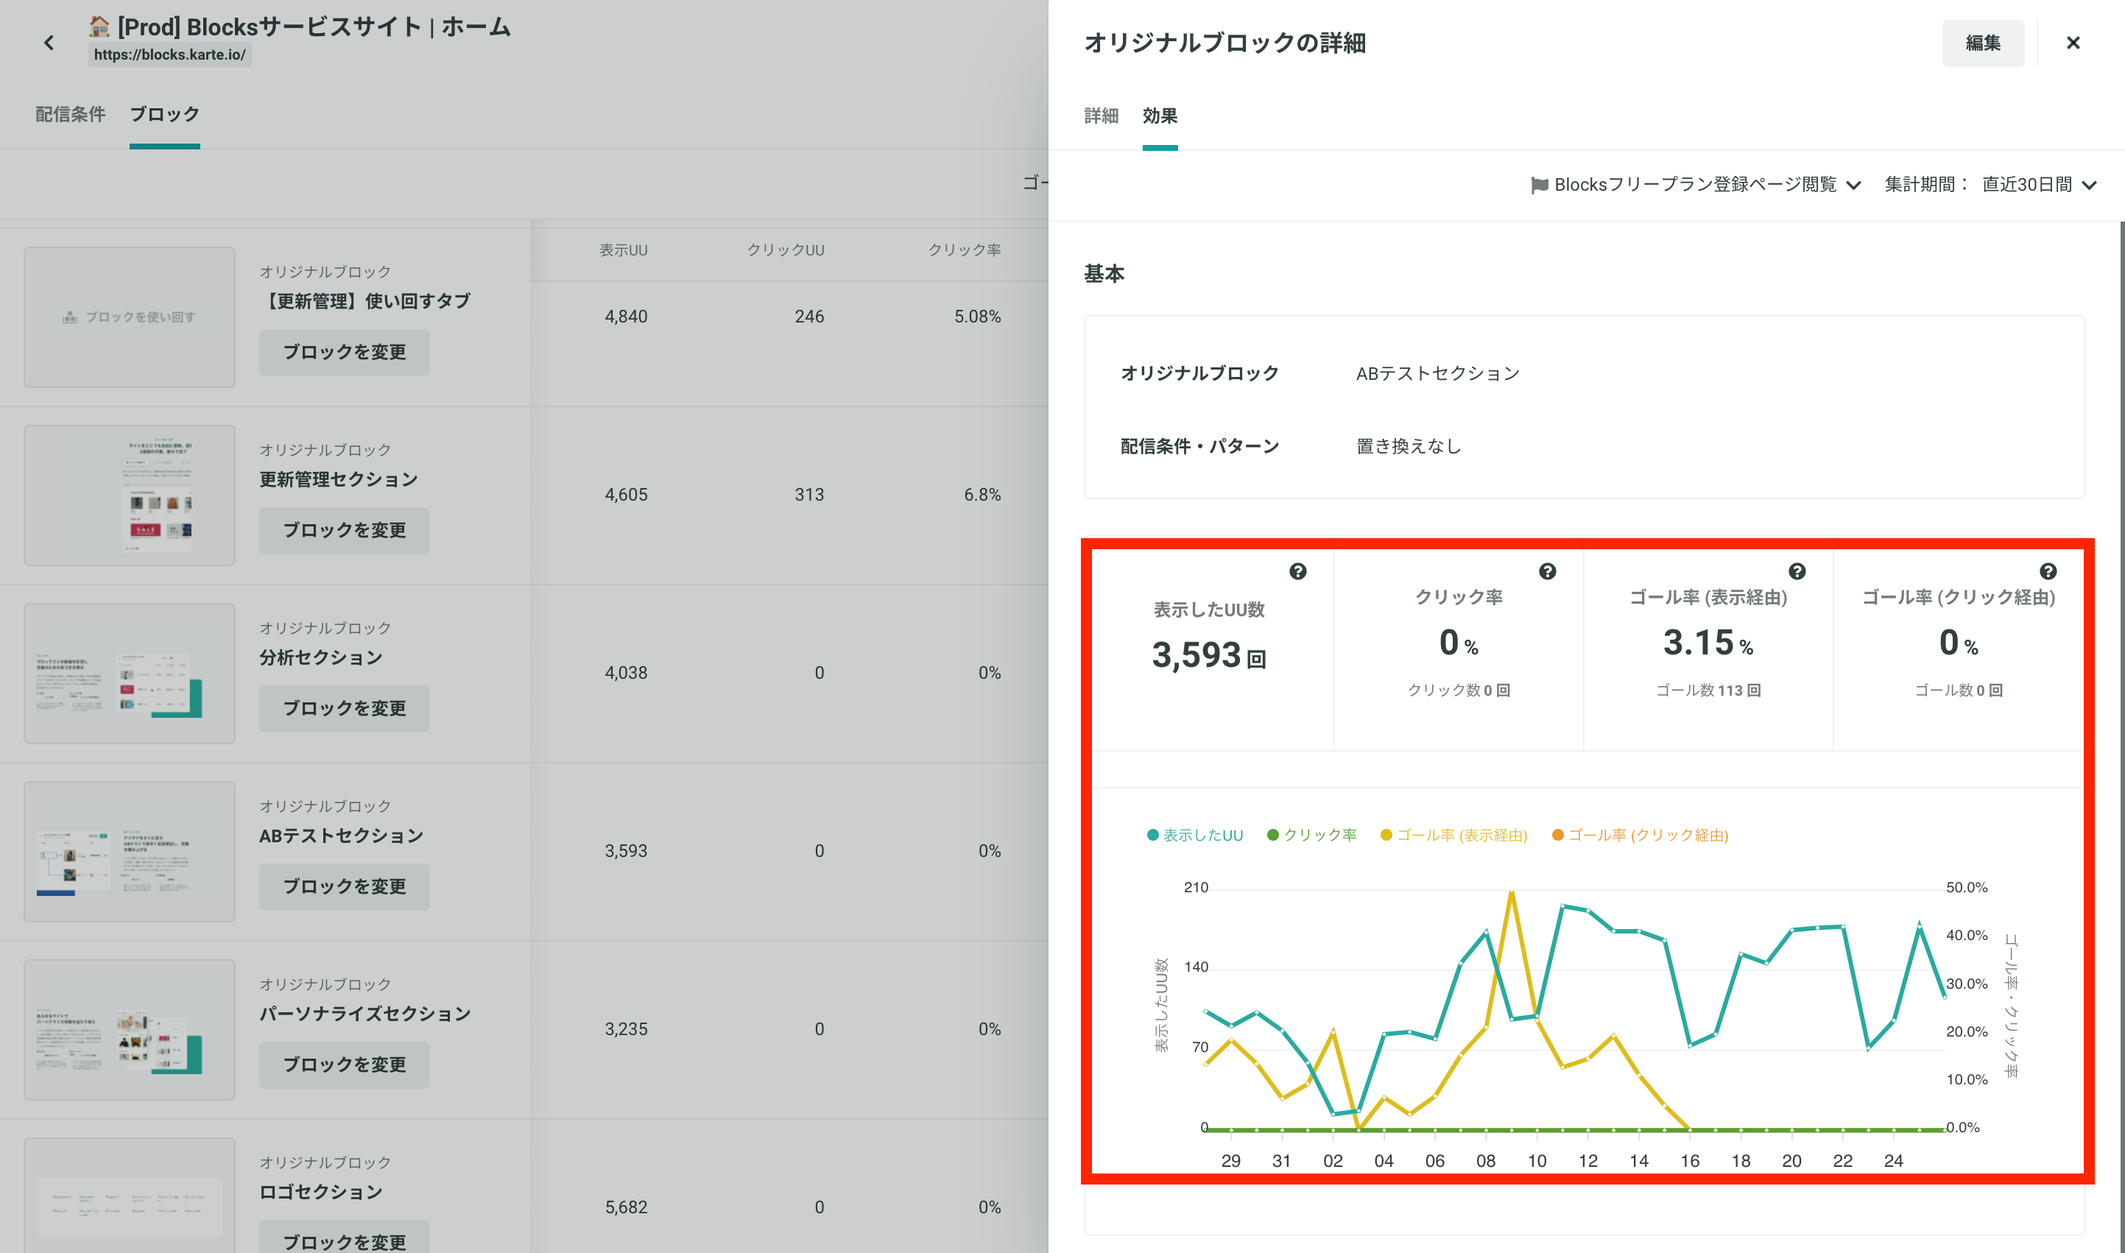Image resolution: width=2125 pixels, height=1253 pixels.
Task: Click help icon for 表示したUU数
Action: tap(1297, 571)
